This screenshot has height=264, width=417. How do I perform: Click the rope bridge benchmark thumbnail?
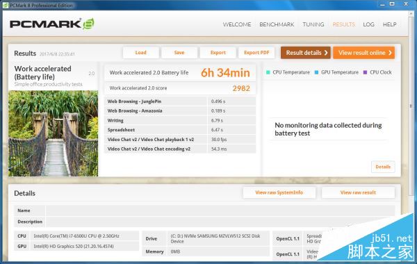pos(54,133)
